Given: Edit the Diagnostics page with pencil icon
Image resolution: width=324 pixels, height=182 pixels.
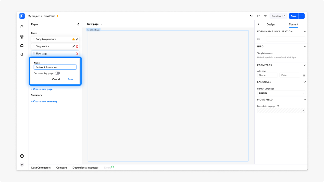Looking at the screenshot, I should tap(74, 46).
